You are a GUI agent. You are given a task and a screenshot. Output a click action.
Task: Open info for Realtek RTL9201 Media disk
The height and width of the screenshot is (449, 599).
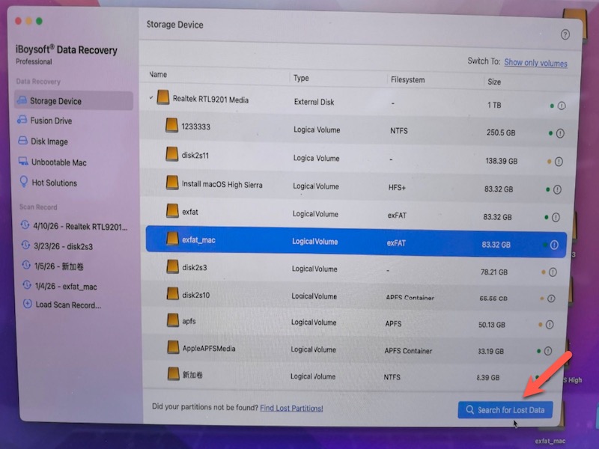pos(561,106)
